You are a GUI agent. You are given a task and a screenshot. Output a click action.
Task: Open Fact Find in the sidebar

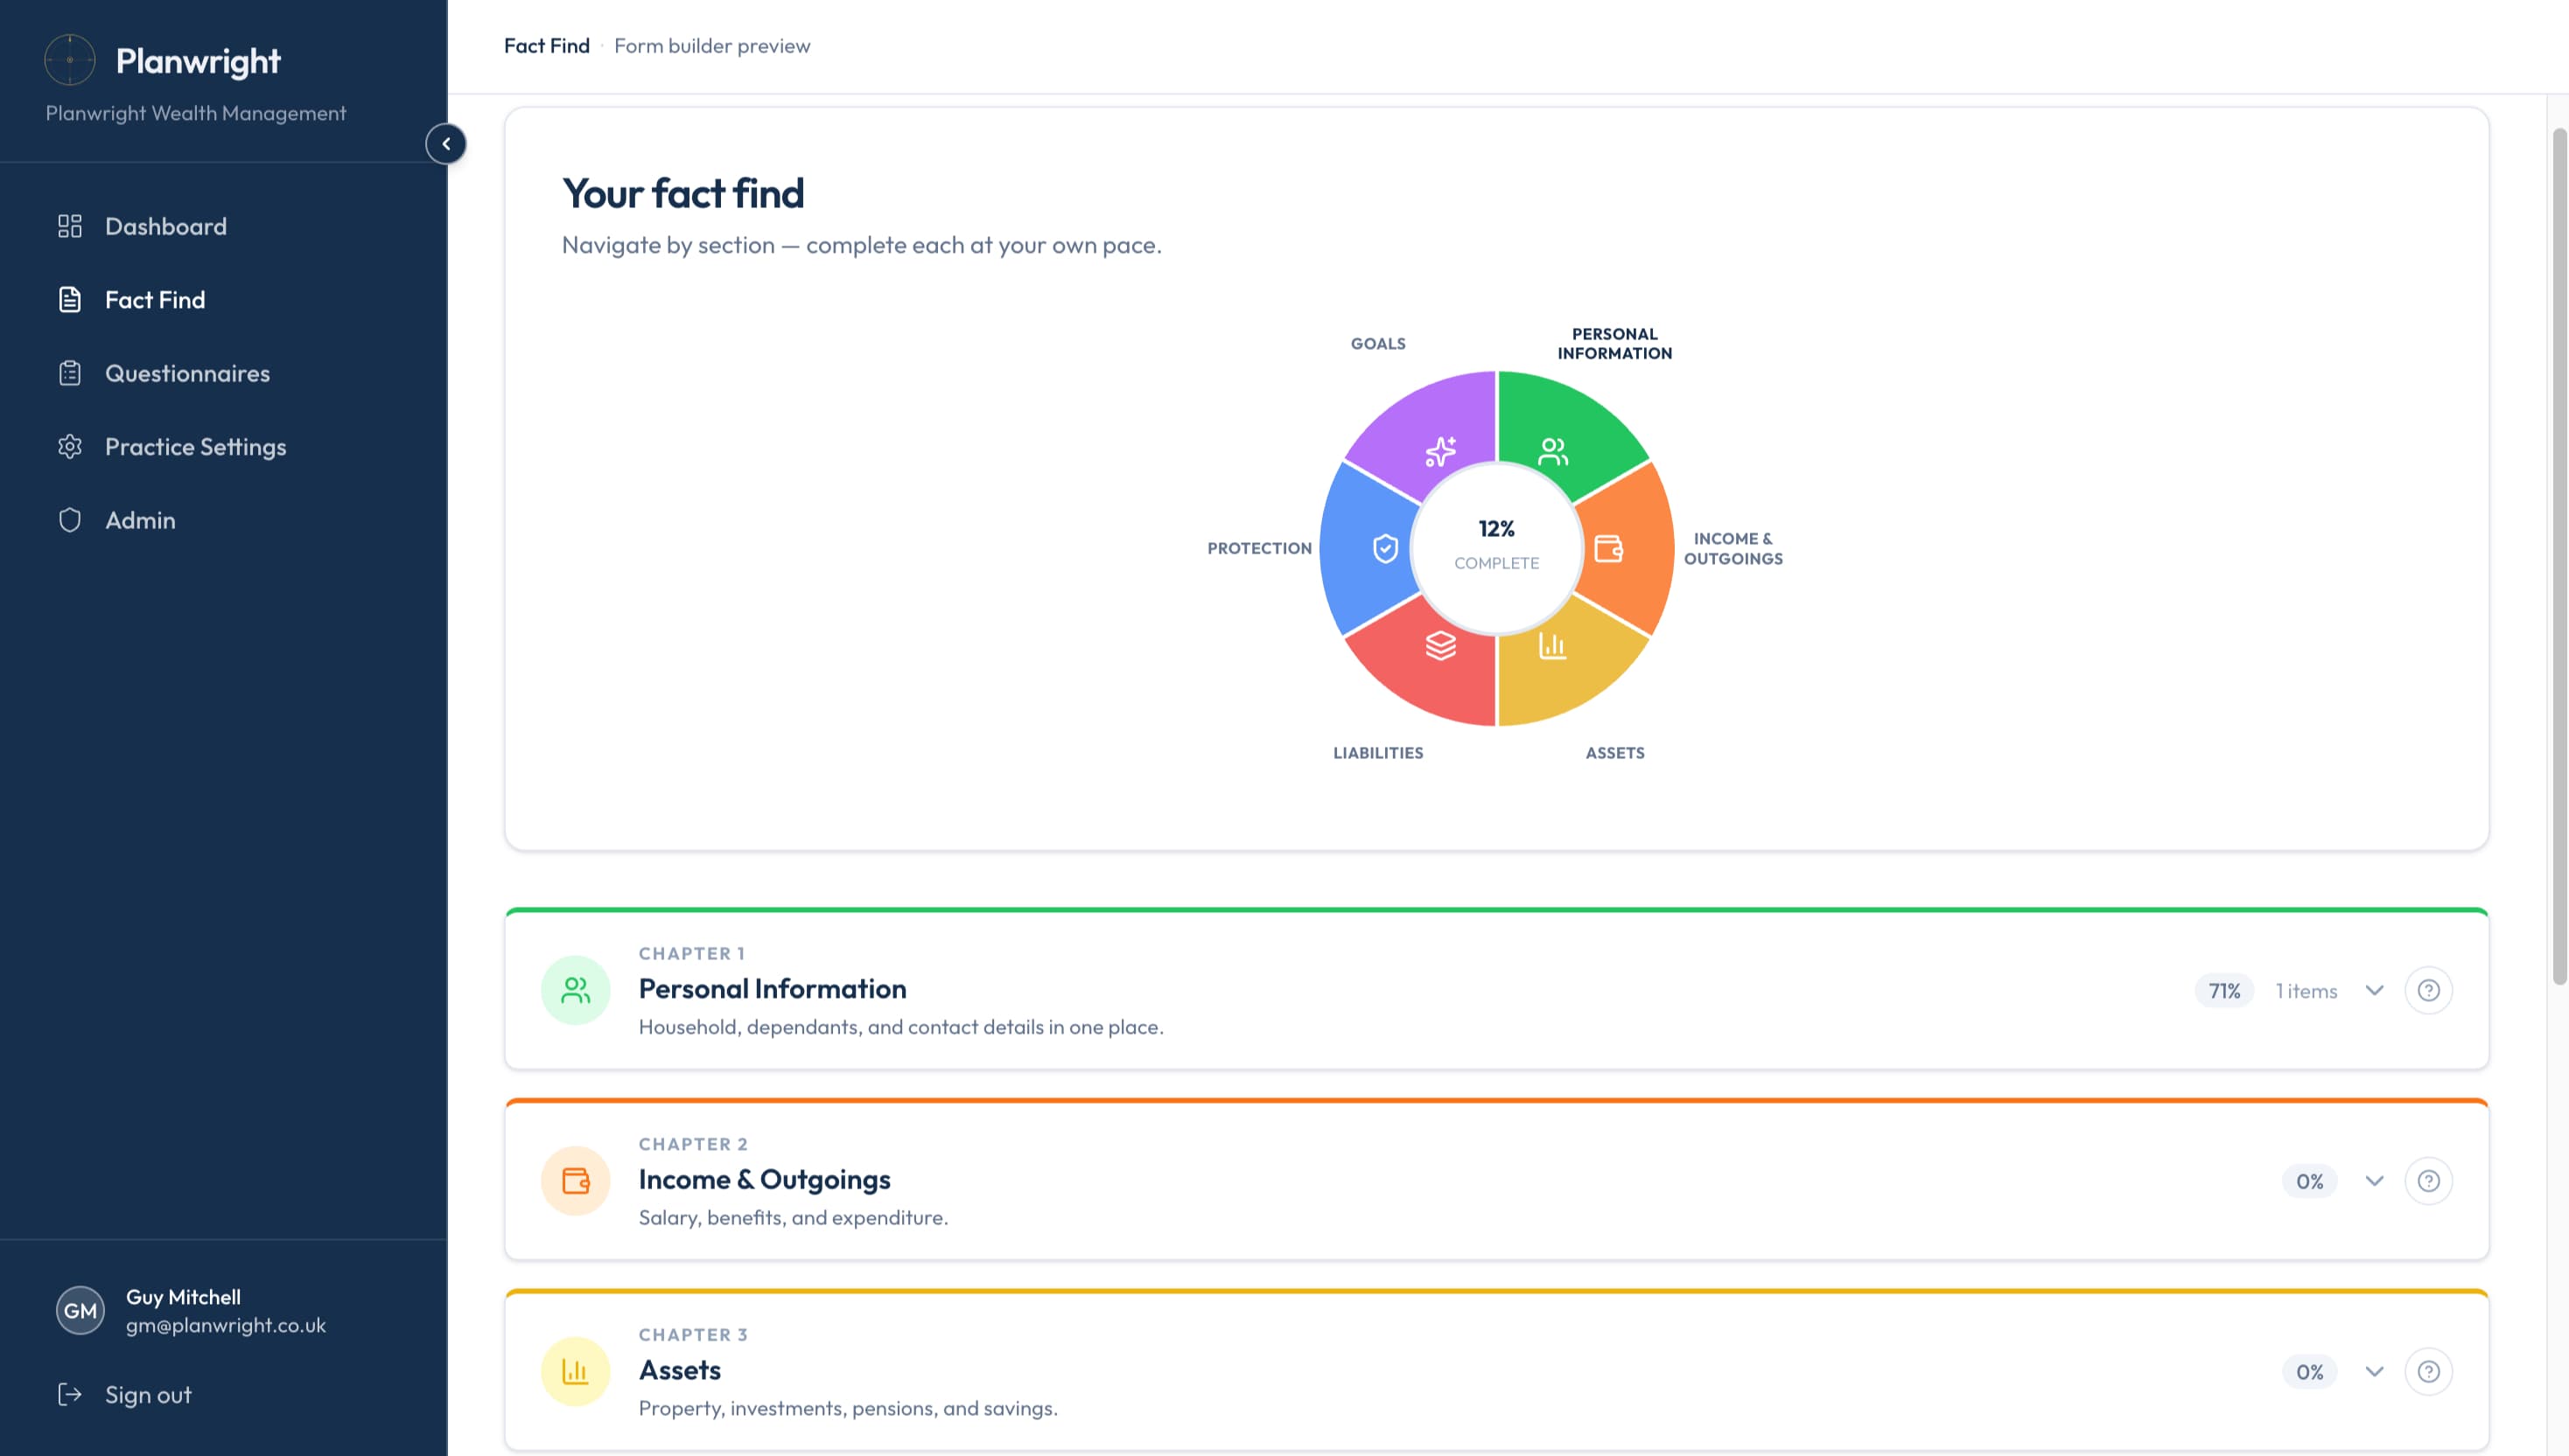click(155, 300)
